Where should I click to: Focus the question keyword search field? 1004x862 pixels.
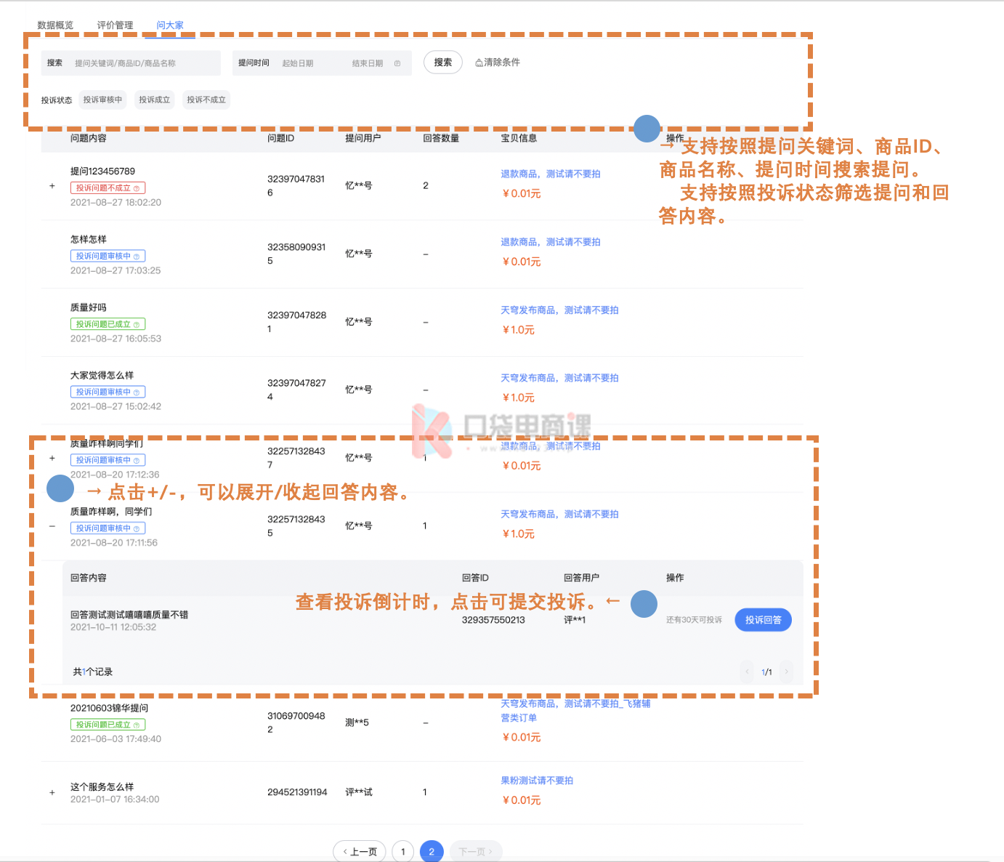pyautogui.click(x=142, y=63)
